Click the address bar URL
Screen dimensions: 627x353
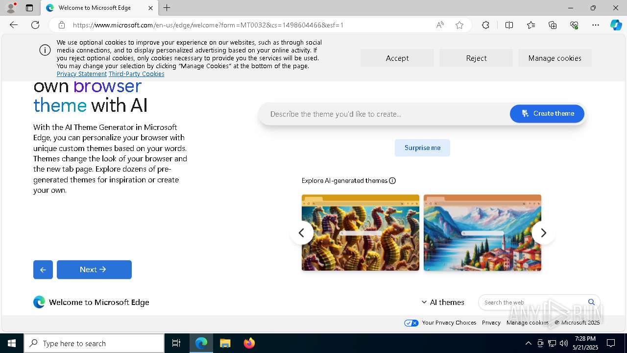pos(208,25)
